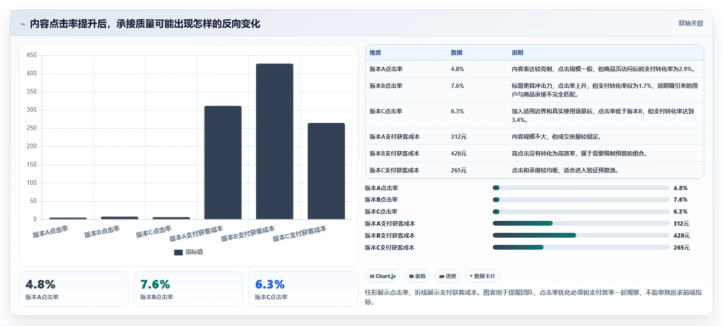Click the 版本A支付获客成本 bar in the chart
Image resolution: width=723 pixels, height=326 pixels.
pos(223,163)
